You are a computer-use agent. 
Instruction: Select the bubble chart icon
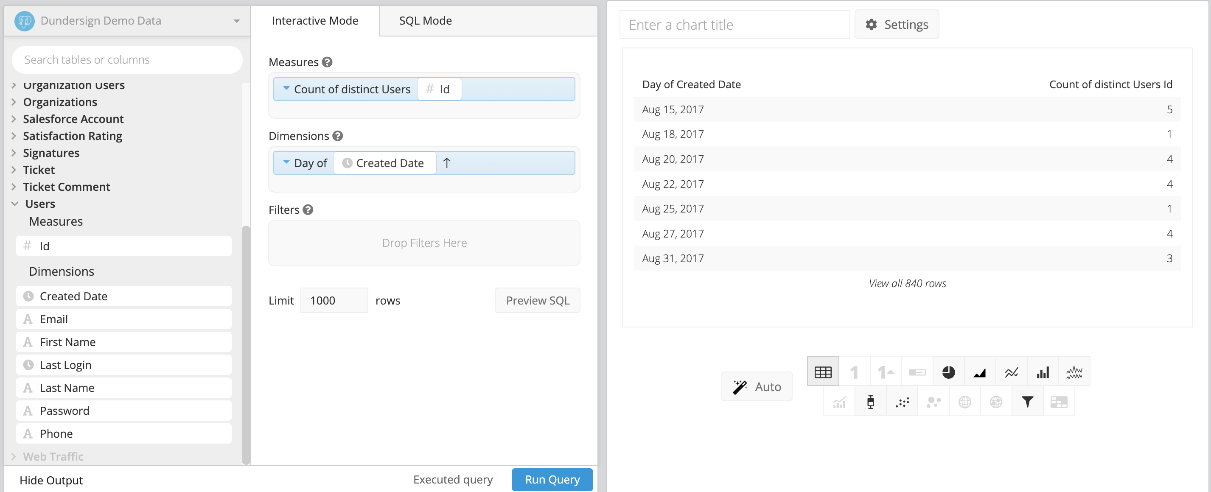point(933,402)
